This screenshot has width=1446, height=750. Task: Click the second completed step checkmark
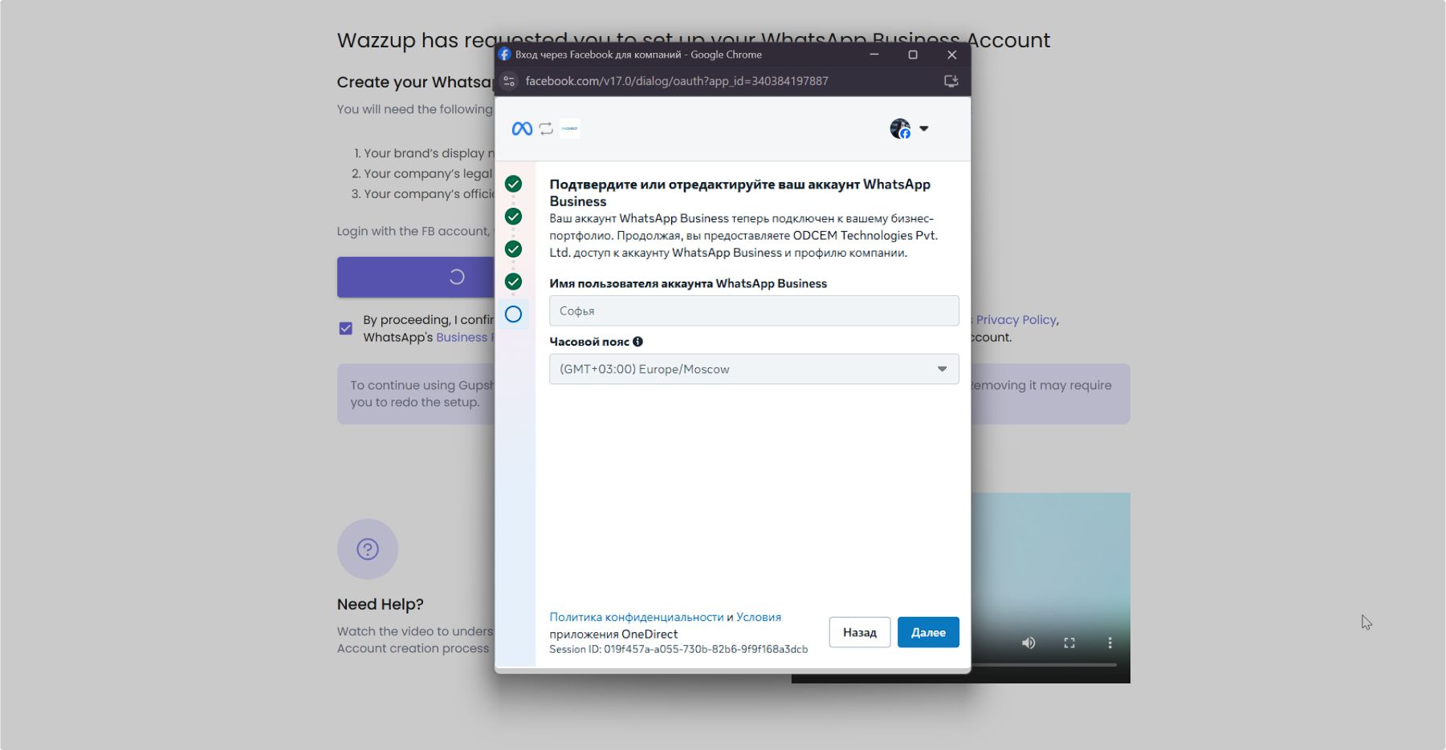pos(513,217)
